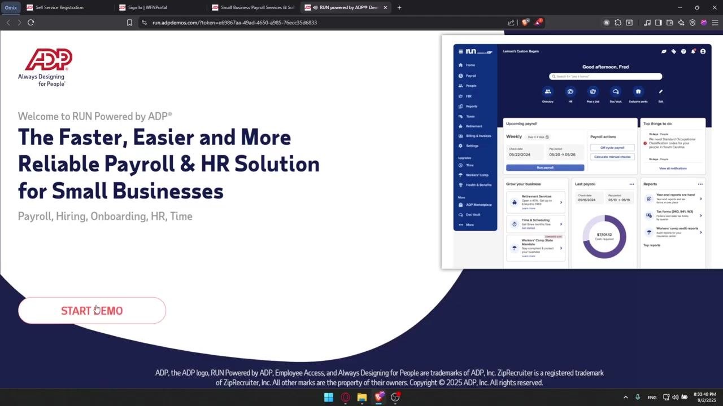This screenshot has height=406, width=723.
Task: Click the START DEMO button
Action: point(92,311)
